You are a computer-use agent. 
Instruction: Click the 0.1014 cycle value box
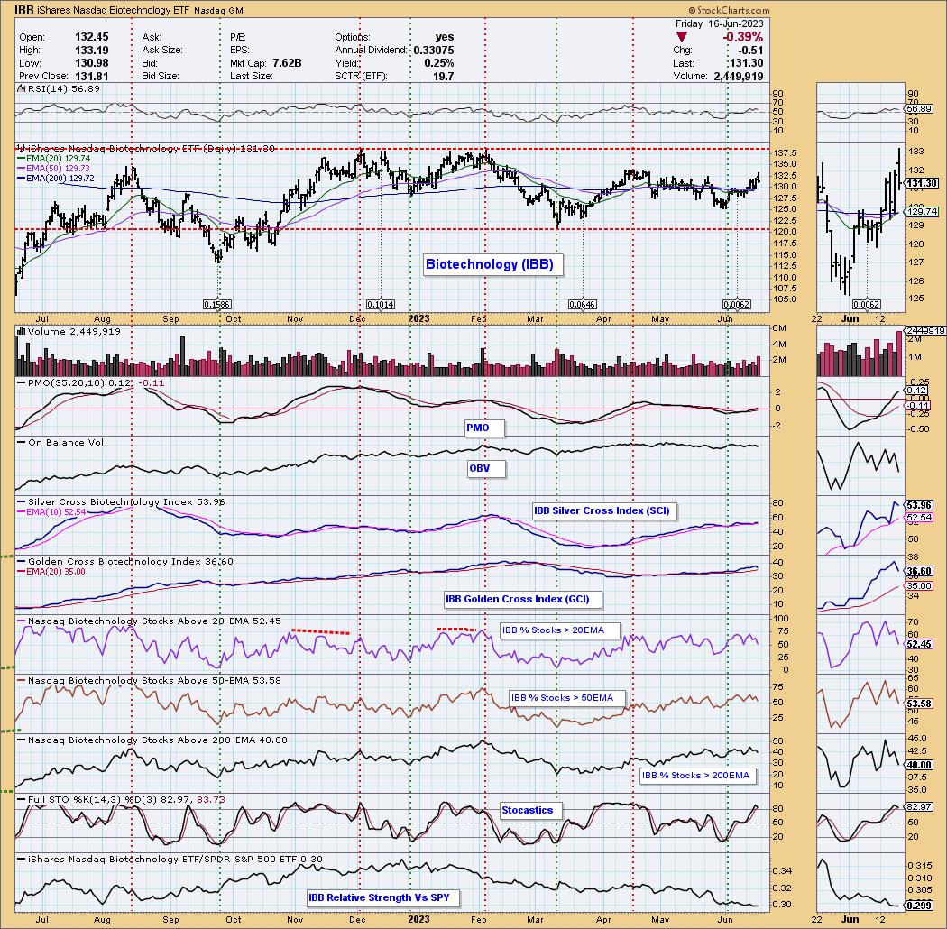click(381, 305)
